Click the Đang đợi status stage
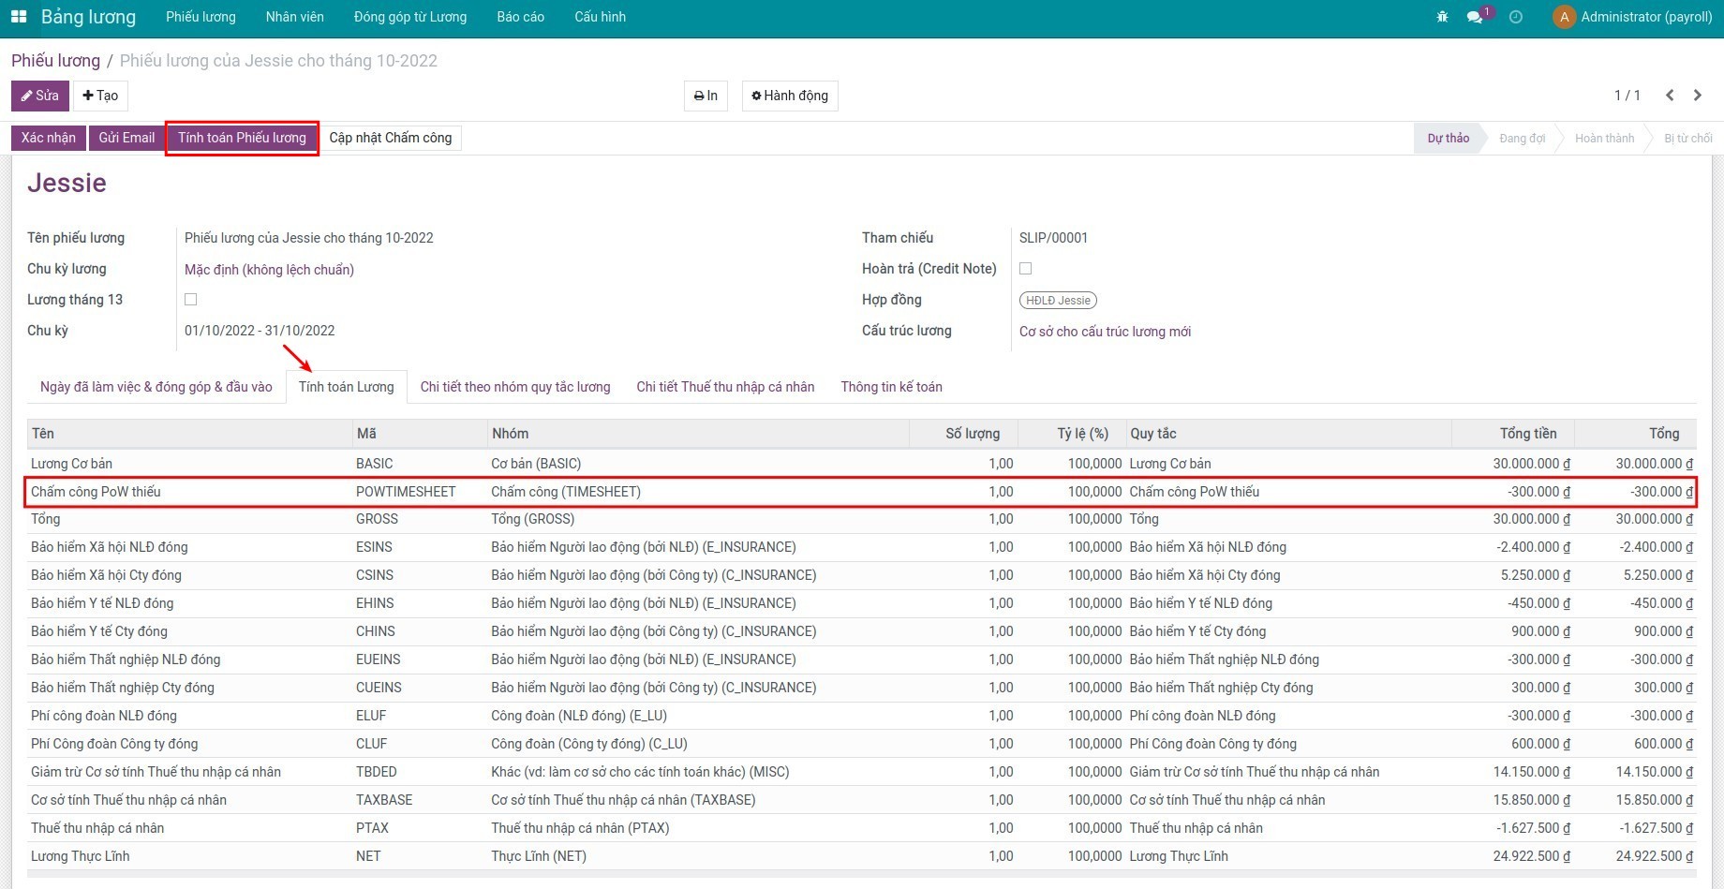The height and width of the screenshot is (889, 1724). coord(1522,139)
